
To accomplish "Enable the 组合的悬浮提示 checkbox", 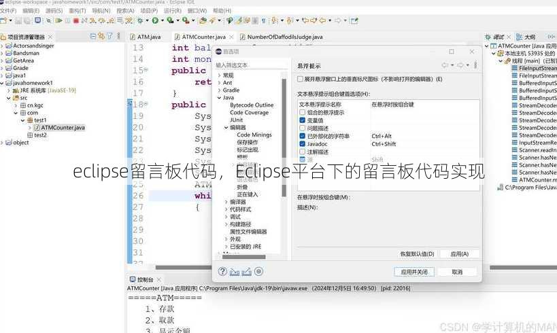I will click(302, 112).
